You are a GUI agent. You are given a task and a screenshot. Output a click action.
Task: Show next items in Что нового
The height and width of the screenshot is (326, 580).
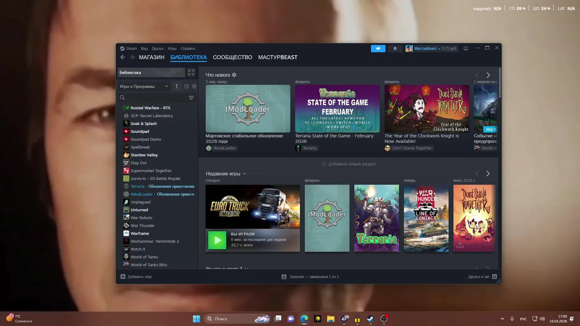(488, 75)
